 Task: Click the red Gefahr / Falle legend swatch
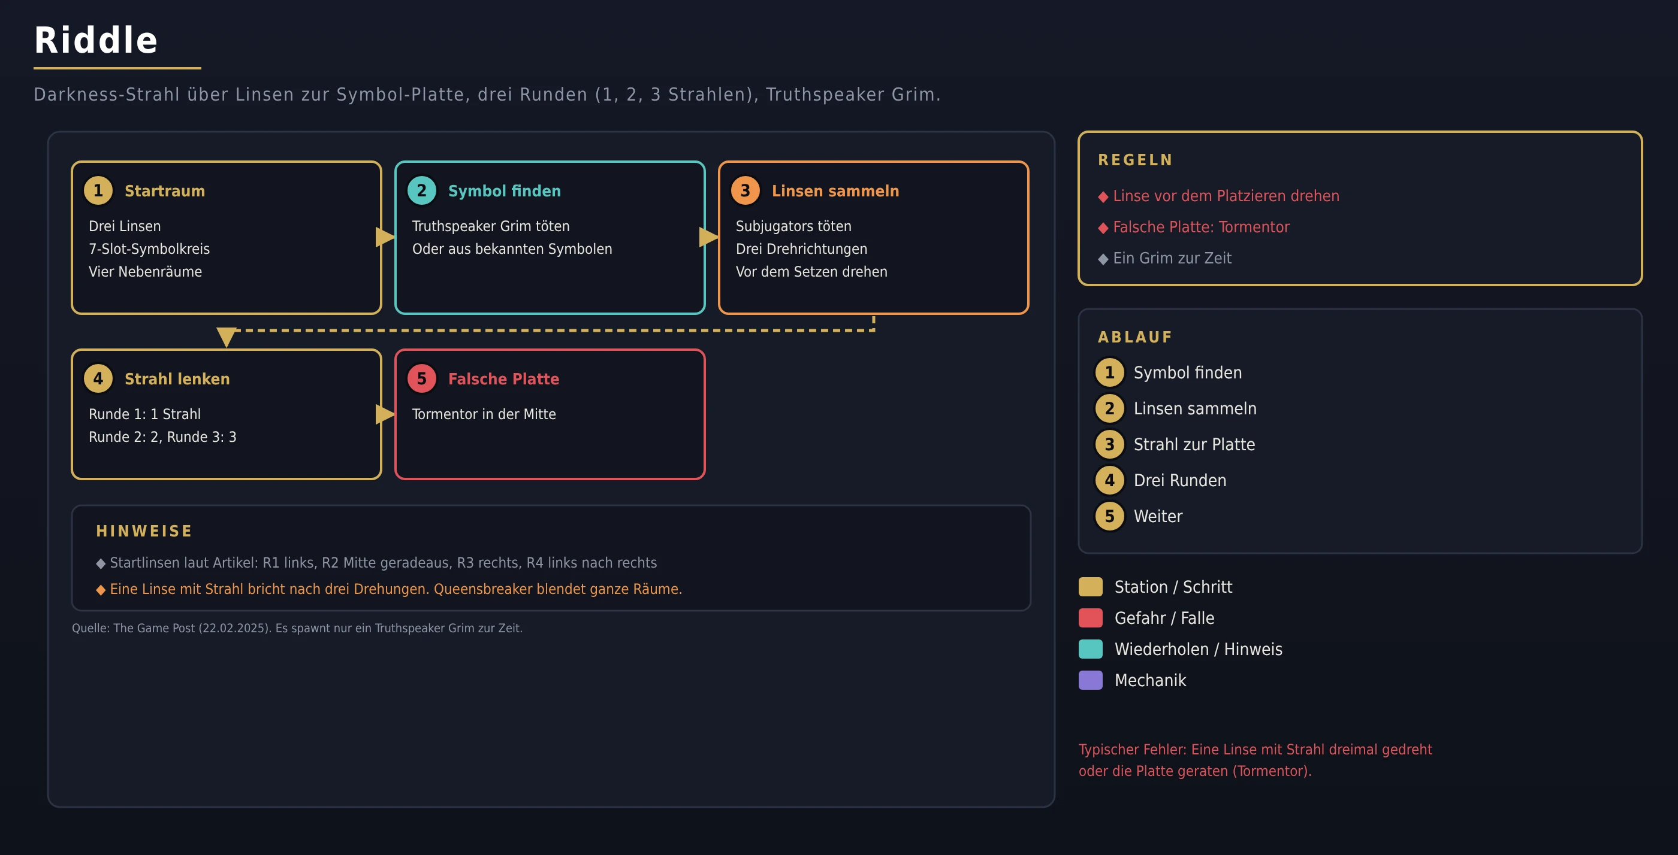click(1091, 618)
